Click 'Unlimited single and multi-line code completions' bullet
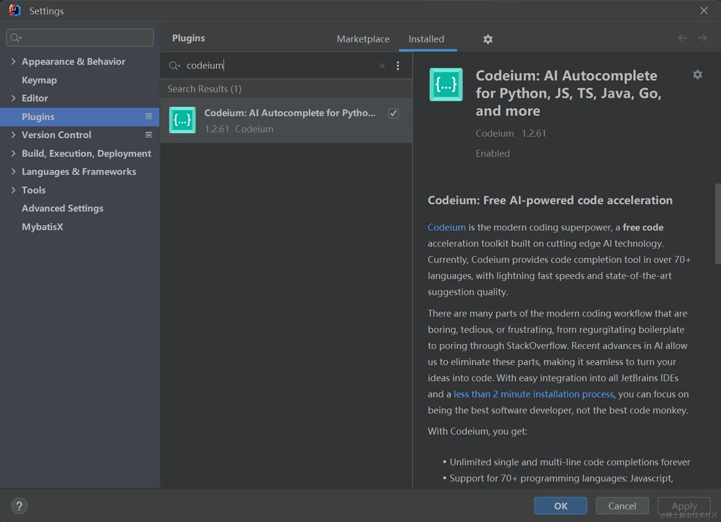Viewport: 721px width, 522px height. 570,462
